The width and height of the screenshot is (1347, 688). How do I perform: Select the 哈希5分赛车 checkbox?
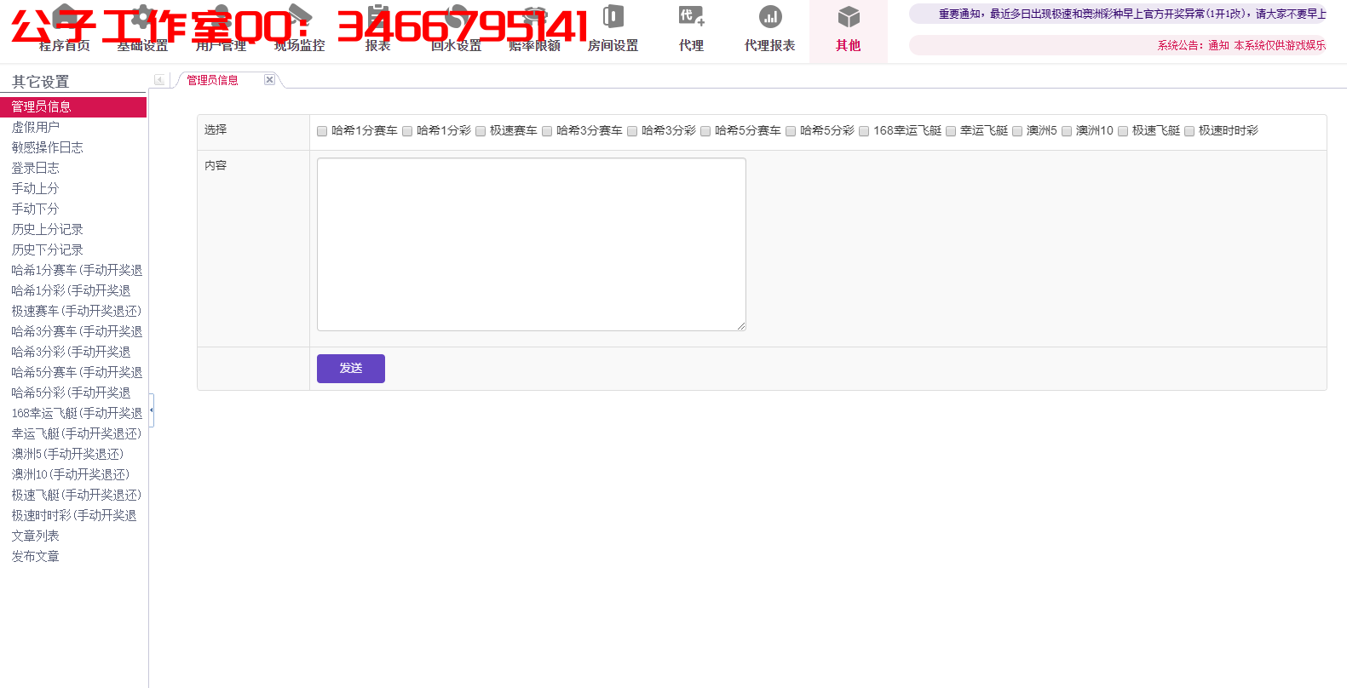pyautogui.click(x=705, y=131)
